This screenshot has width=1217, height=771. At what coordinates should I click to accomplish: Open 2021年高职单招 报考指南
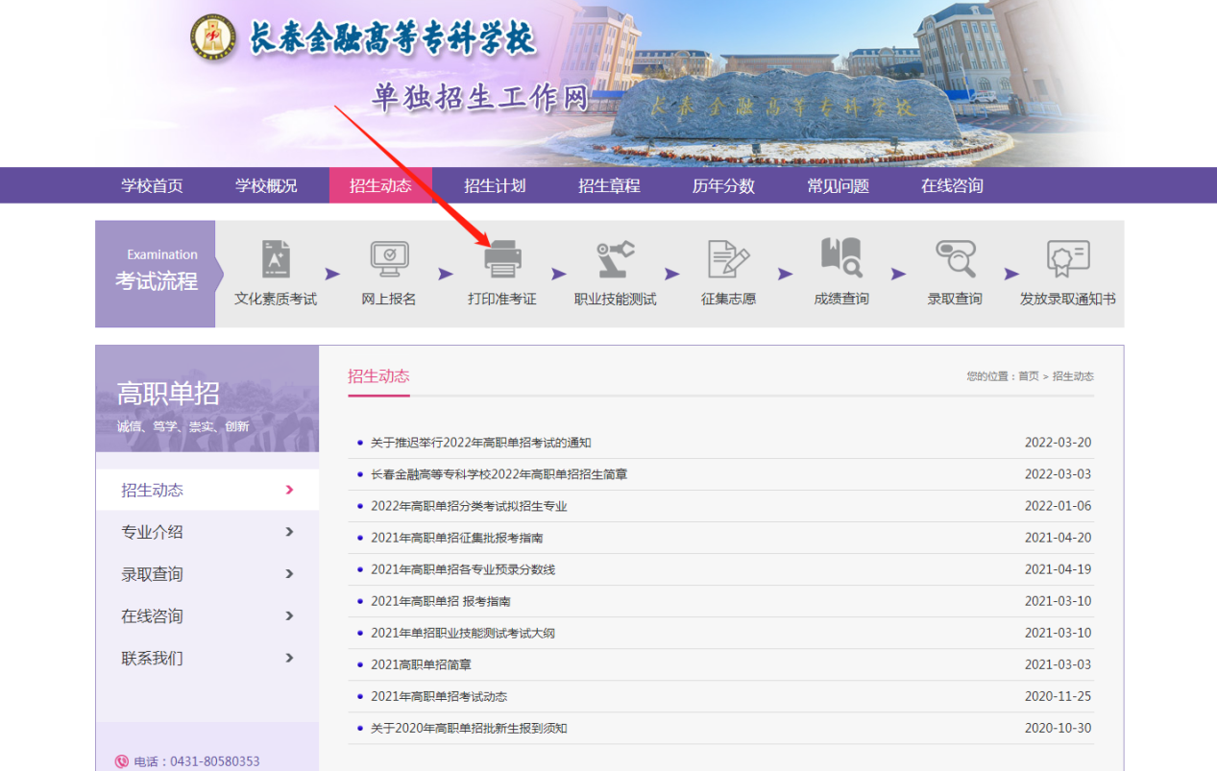click(441, 601)
